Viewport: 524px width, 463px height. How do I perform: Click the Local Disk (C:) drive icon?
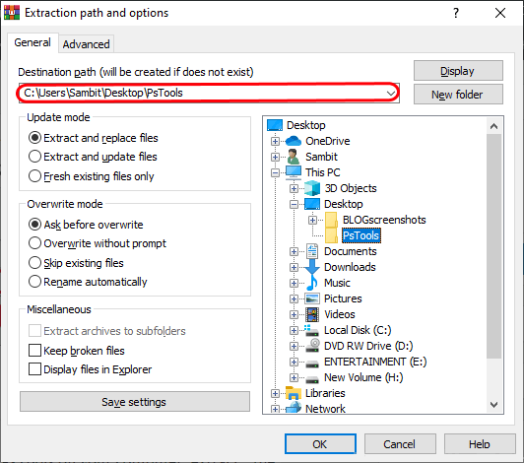pos(312,330)
